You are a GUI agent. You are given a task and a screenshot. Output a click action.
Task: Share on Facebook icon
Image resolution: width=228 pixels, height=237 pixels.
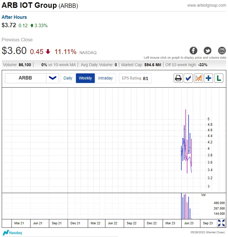pos(193,51)
